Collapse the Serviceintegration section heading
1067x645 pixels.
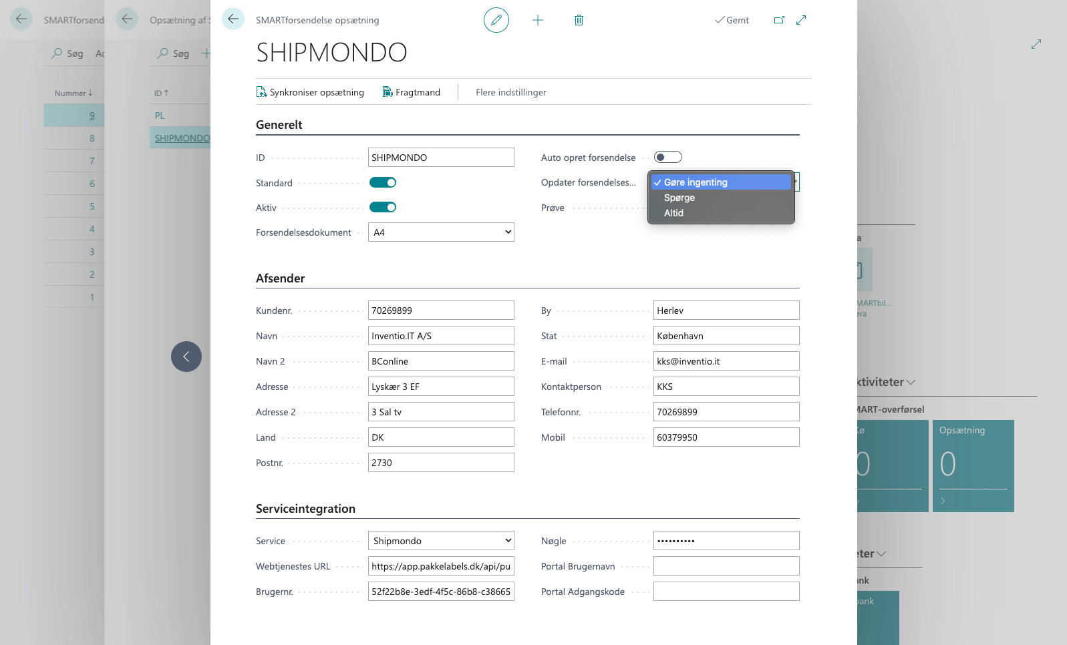306,509
